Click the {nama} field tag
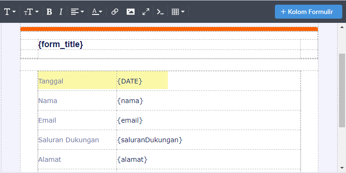Screen dimensions: 346x173 pyautogui.click(x=130, y=101)
